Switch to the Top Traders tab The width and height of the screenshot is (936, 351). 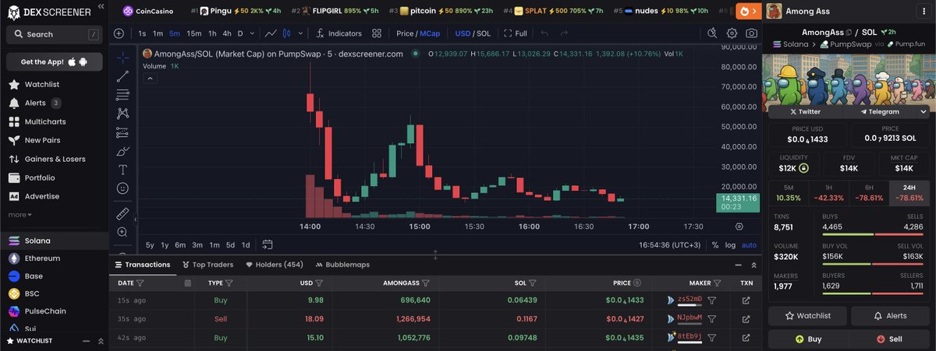click(x=209, y=265)
